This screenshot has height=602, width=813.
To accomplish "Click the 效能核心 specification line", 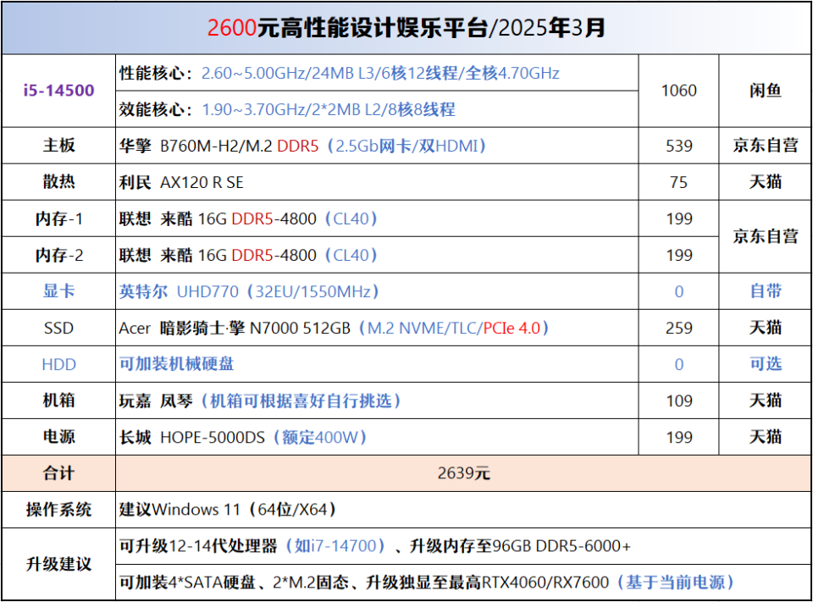I will click(287, 109).
